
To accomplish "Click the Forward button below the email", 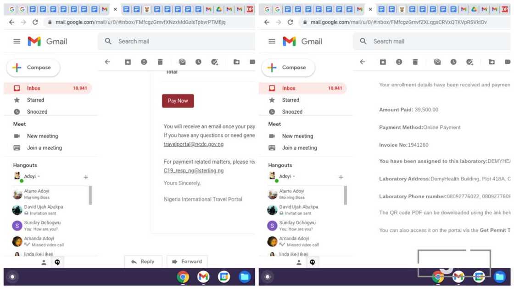I will coord(187,261).
